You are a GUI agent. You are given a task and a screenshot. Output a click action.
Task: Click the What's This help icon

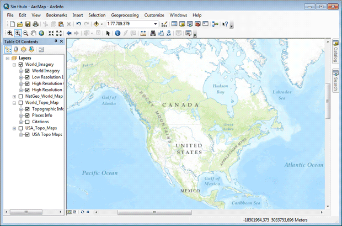(x=225, y=24)
